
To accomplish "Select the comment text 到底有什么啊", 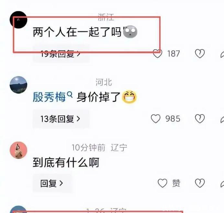I will point(66,163).
